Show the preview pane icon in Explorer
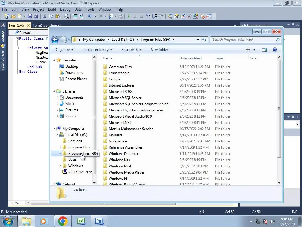The height and width of the screenshot is (227, 302). [264, 50]
